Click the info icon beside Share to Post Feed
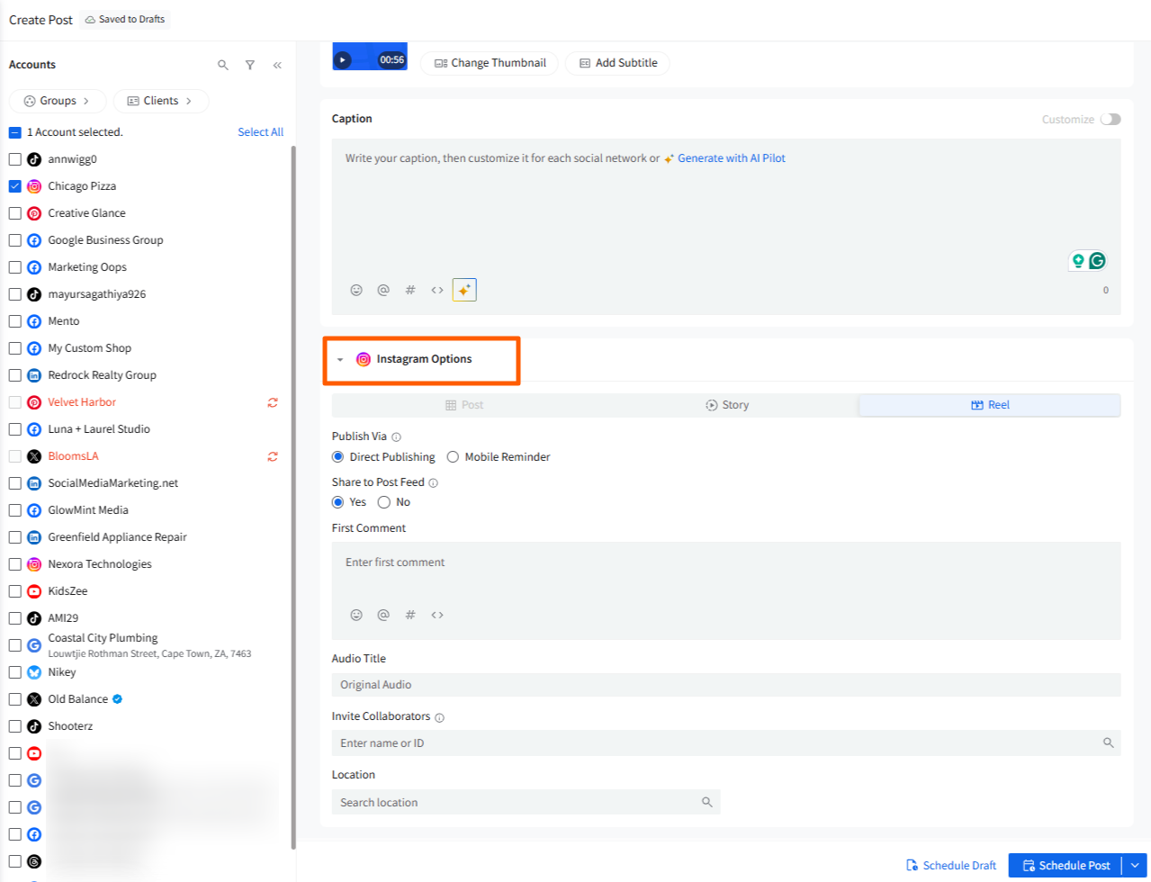The image size is (1151, 882). pos(434,482)
